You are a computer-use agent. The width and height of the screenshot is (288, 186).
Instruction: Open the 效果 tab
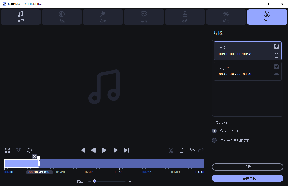tap(103, 17)
